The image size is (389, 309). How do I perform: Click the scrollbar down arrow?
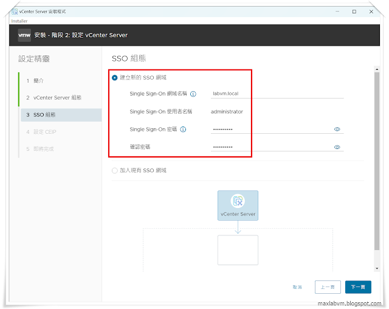377,268
